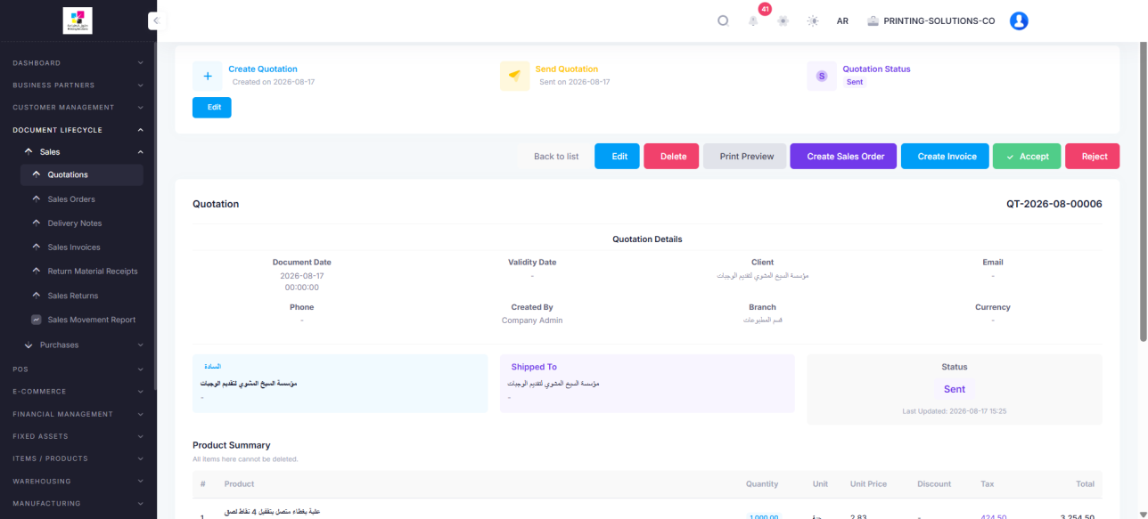Click the Create Quotation plus icon
The image size is (1148, 519).
coord(208,76)
